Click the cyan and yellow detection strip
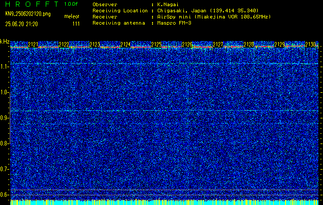323x205 pixels. (x=164, y=202)
